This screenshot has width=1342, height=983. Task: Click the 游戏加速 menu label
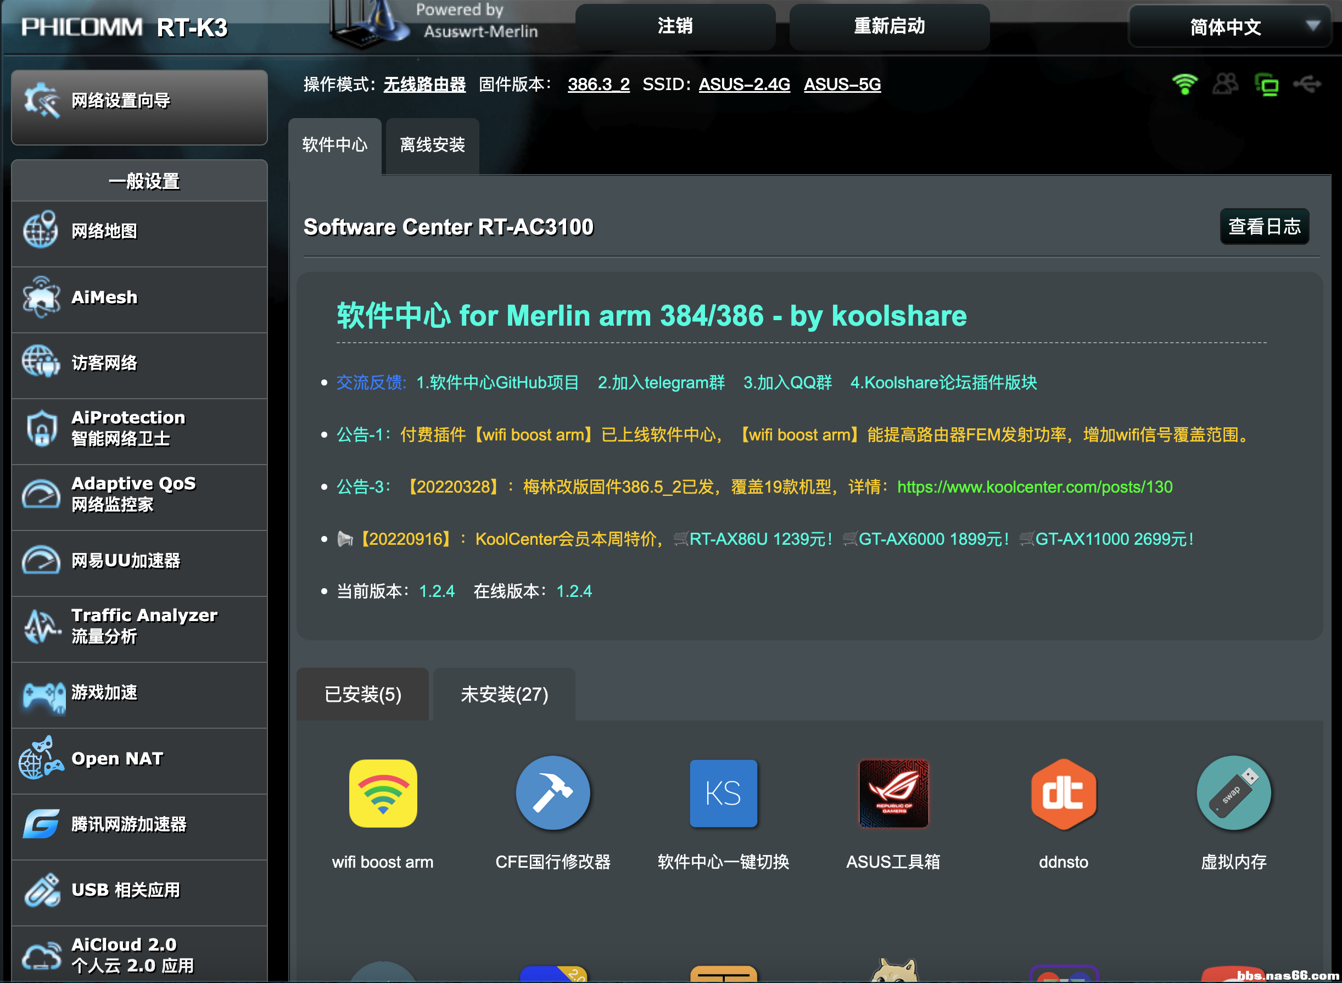(x=104, y=692)
